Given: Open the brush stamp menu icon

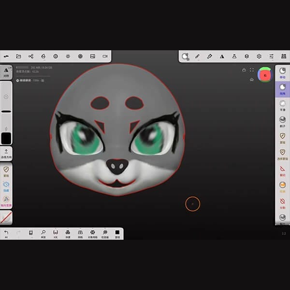Looking at the screenshot, I should [x=210, y=56].
